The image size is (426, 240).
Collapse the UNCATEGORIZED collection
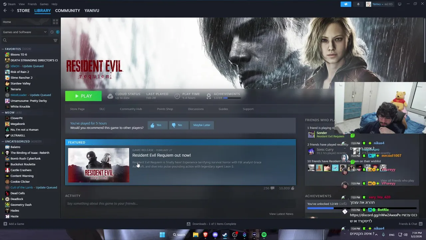tap(3, 141)
